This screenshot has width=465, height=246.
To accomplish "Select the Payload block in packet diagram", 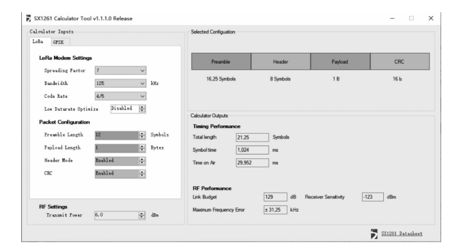I will (x=340, y=62).
